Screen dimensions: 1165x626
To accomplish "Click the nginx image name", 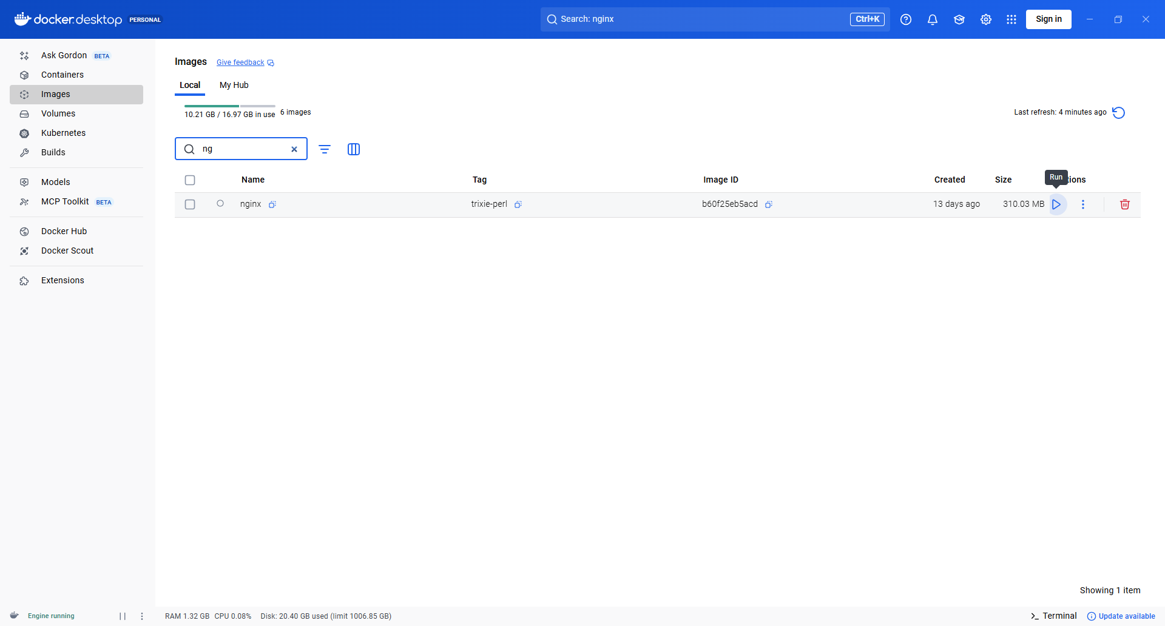I will point(251,204).
